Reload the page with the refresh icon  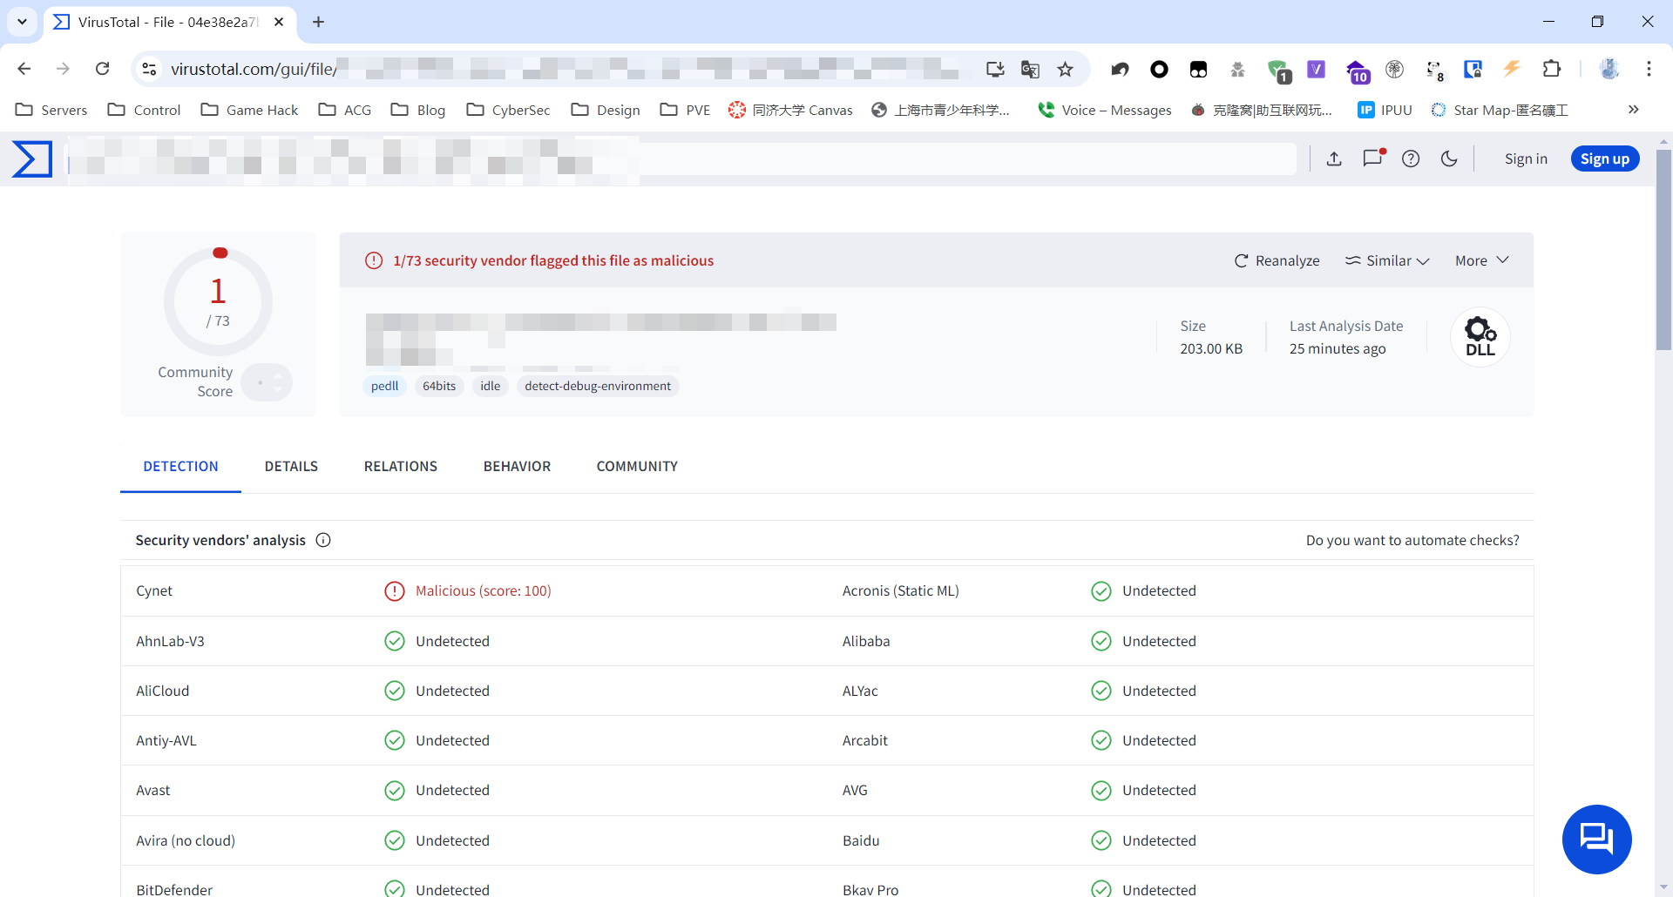click(x=103, y=69)
